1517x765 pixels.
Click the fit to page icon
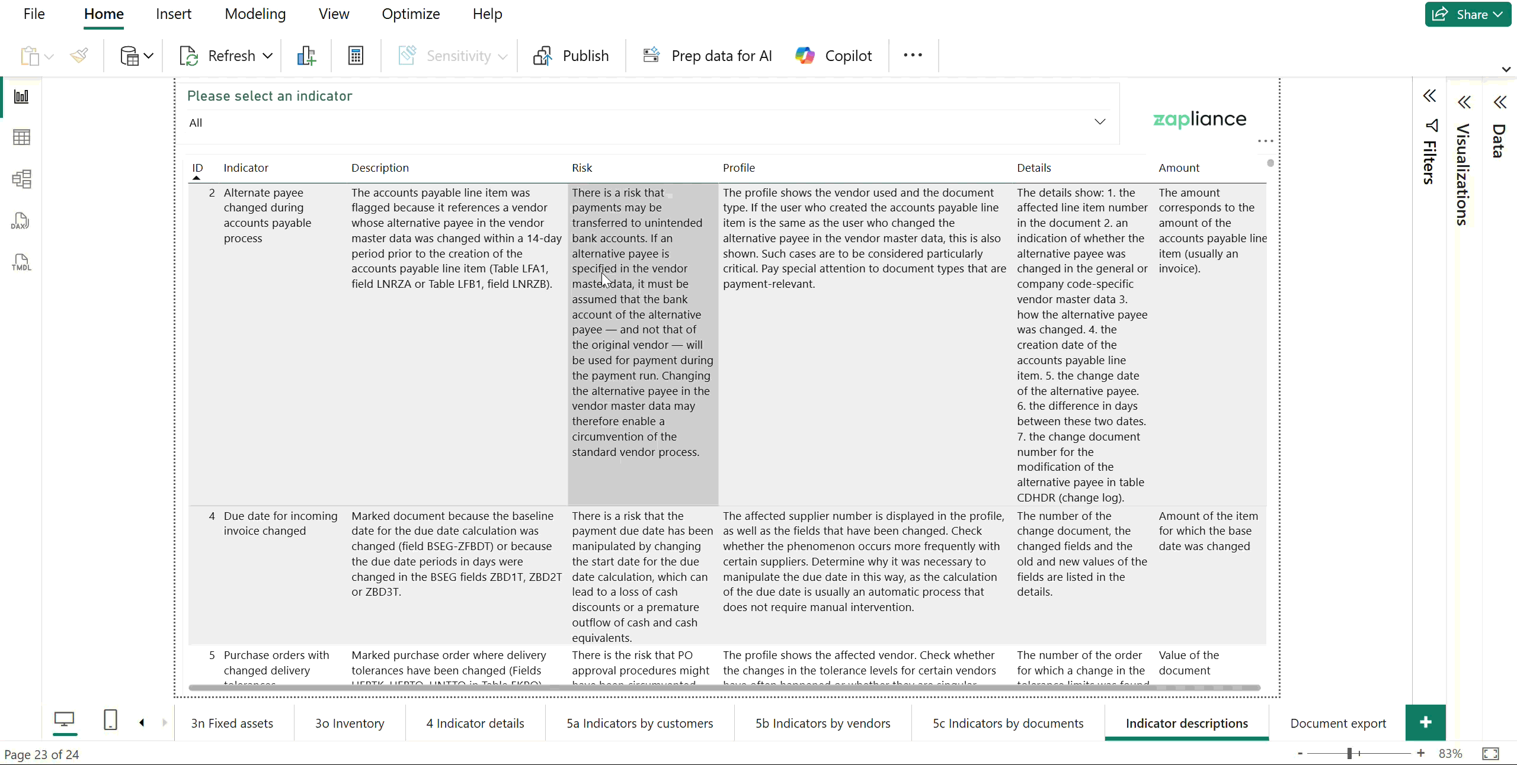1490,754
